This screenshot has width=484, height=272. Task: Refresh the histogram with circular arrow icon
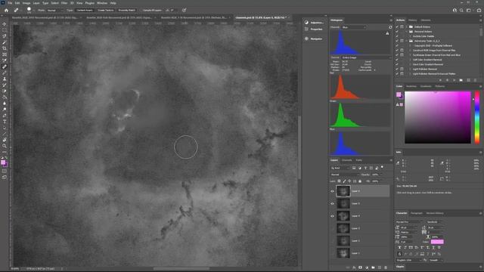pos(390,27)
